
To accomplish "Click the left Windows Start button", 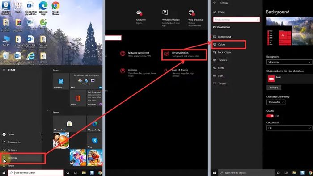I will coord(4,172).
